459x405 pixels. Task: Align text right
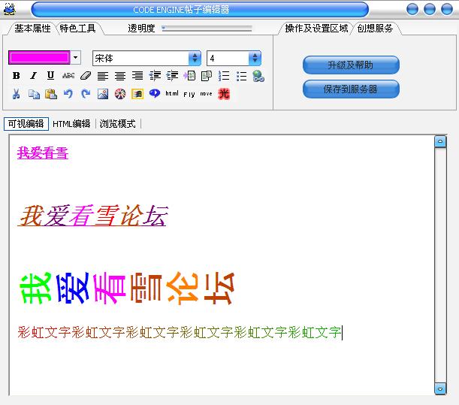click(x=137, y=76)
